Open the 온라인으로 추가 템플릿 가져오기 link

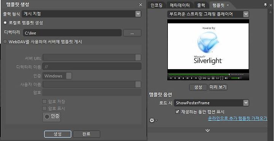[237, 119]
